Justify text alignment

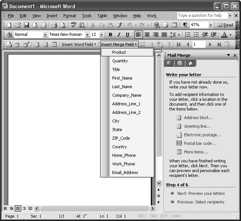point(164,35)
